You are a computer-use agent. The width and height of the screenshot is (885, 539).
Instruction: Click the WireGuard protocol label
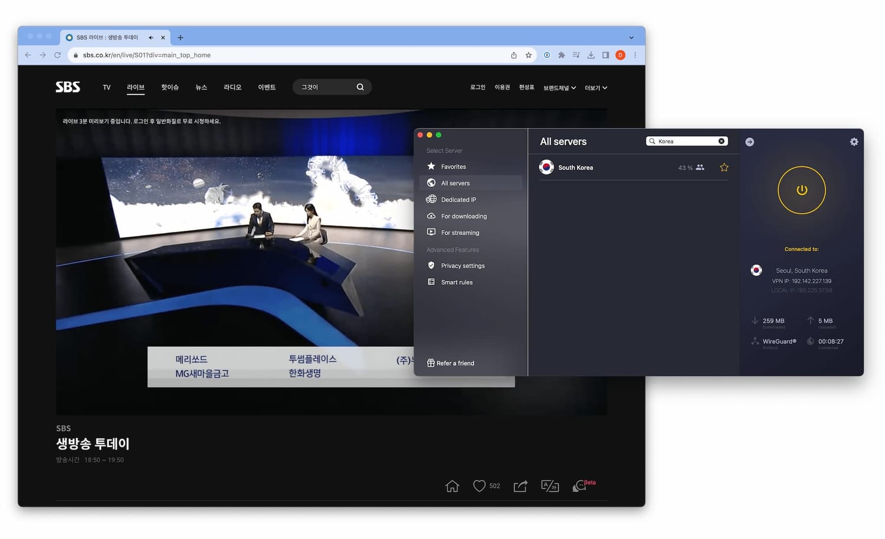coord(779,341)
